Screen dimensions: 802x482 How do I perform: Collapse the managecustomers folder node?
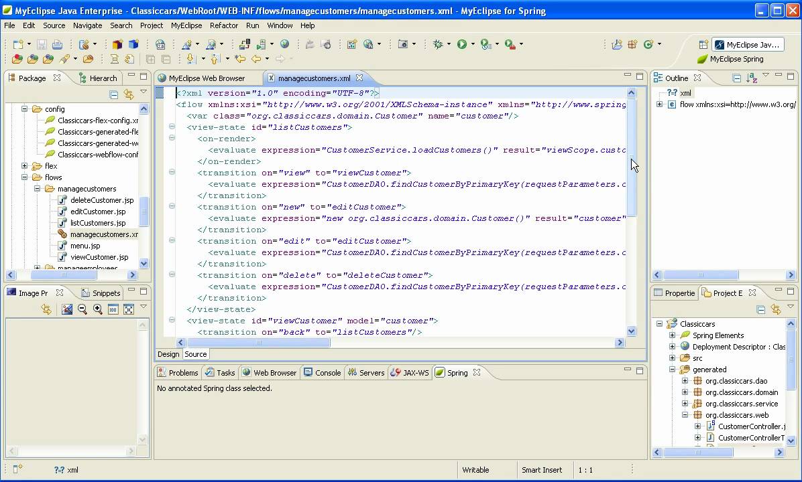coord(37,188)
